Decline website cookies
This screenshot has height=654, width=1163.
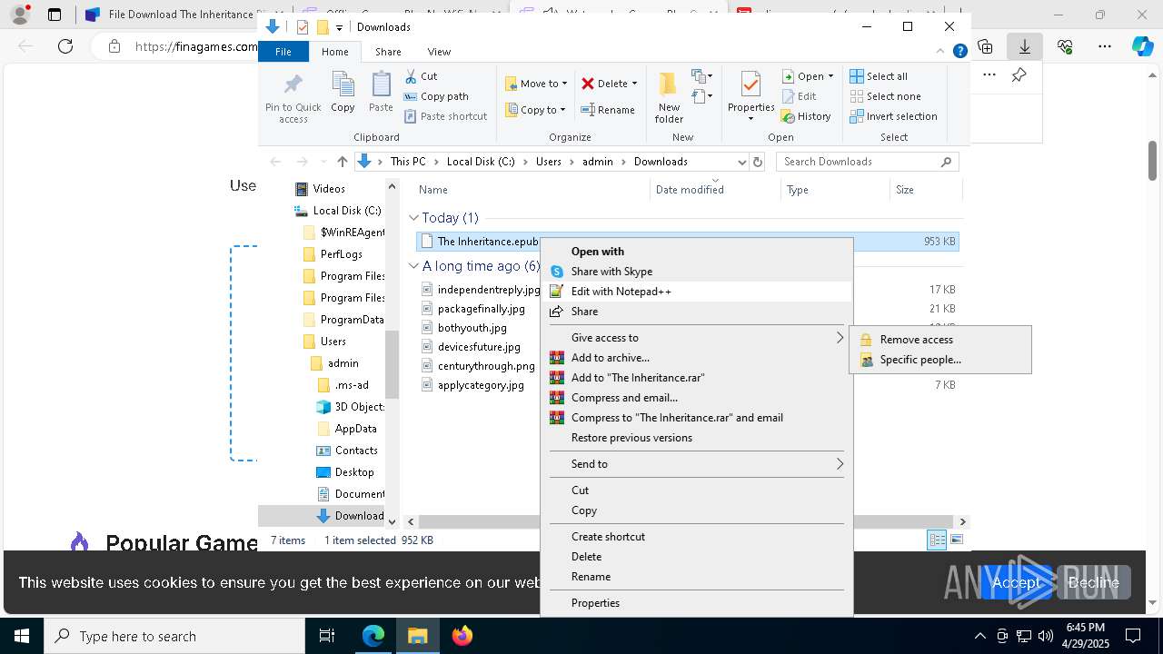1093,582
